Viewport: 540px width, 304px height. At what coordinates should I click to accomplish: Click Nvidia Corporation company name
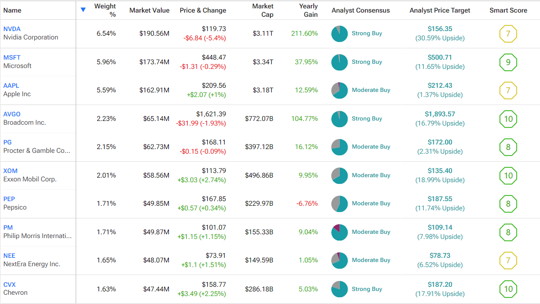pyautogui.click(x=31, y=37)
